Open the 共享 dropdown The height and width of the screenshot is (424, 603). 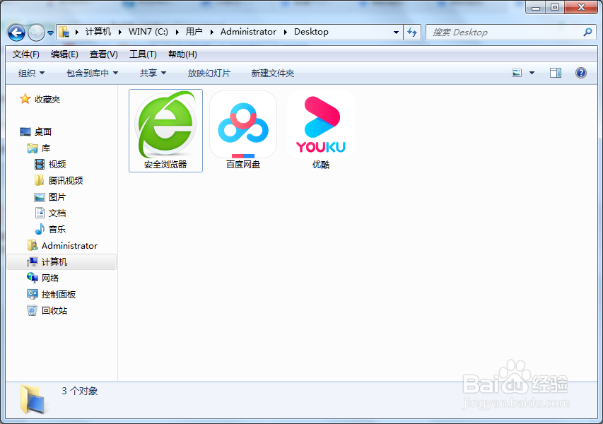pyautogui.click(x=153, y=73)
